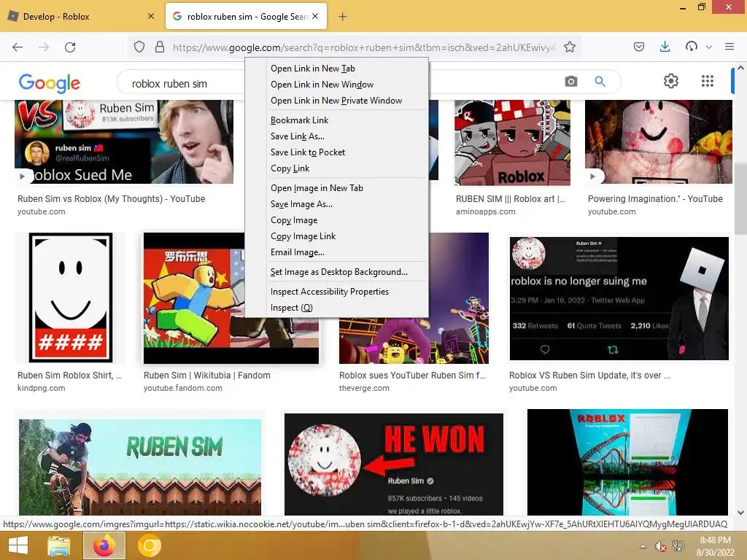The width and height of the screenshot is (747, 560).
Task: Click the blue magnifier search button
Action: pos(600,82)
